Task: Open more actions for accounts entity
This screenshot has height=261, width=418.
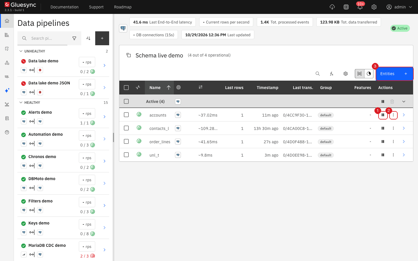Action: [x=393, y=115]
